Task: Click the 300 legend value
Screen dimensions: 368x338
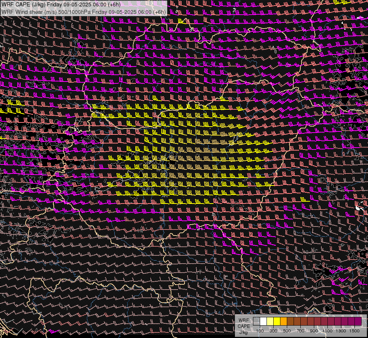Action: (273, 331)
